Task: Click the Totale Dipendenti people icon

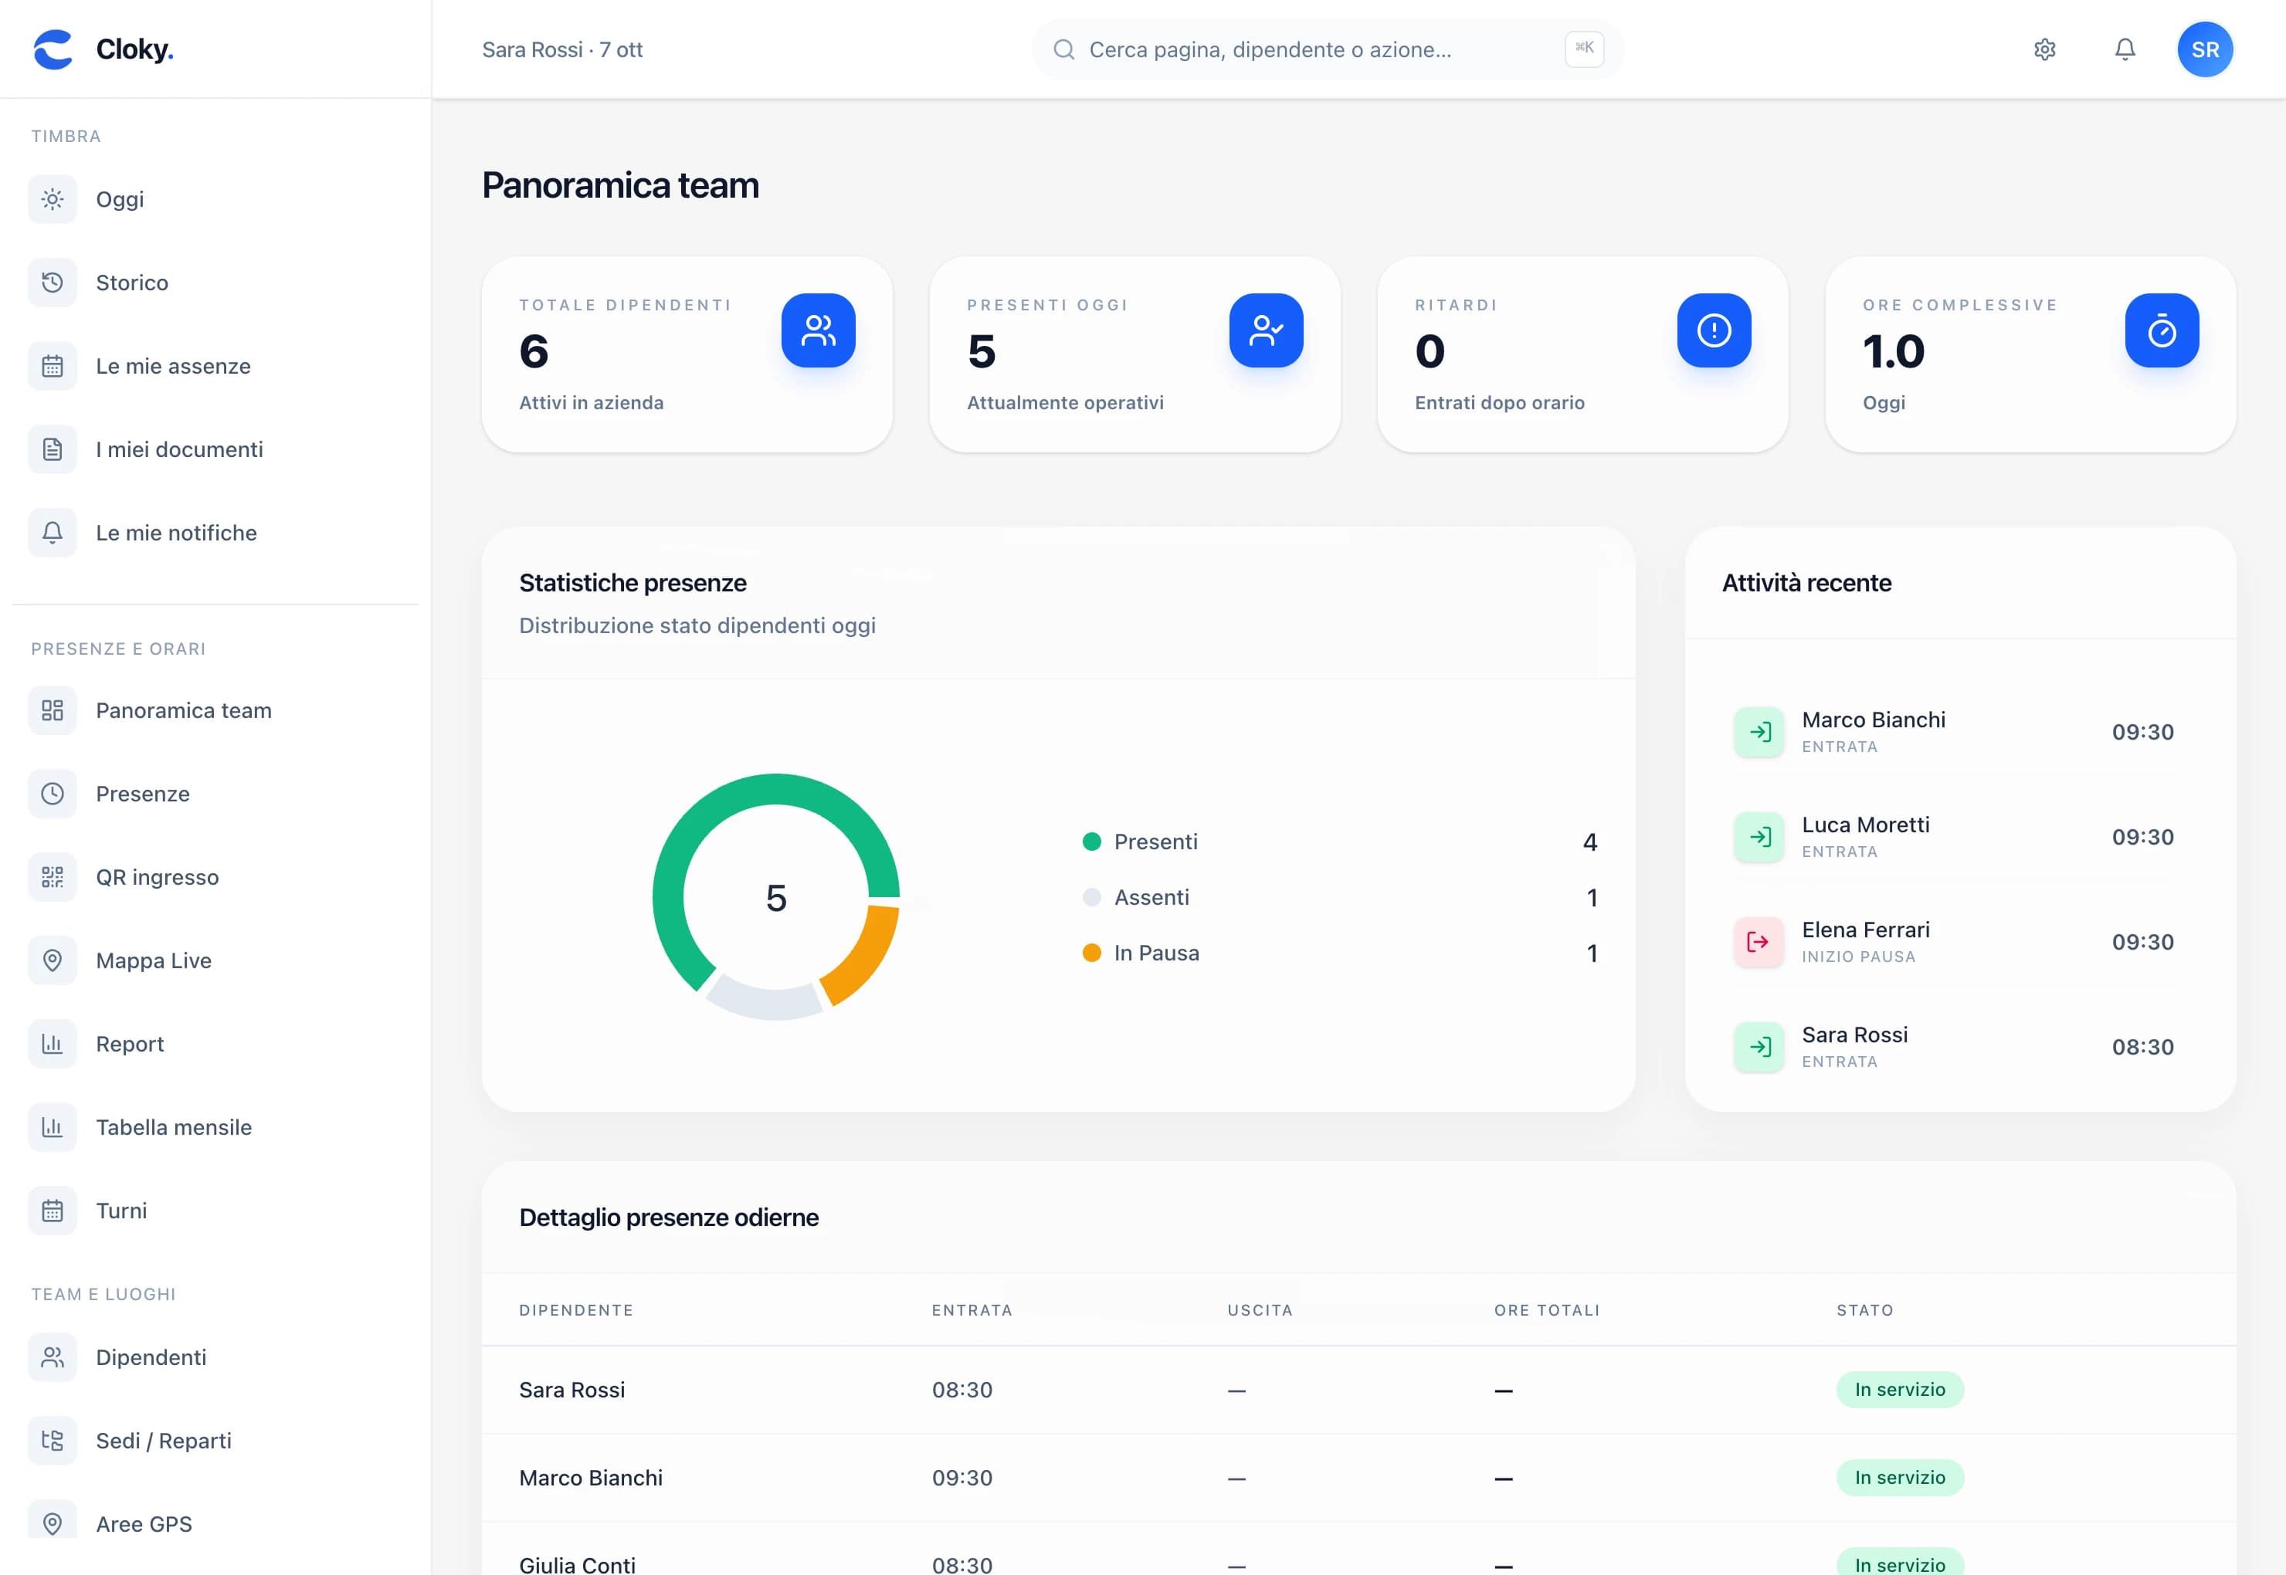Action: click(819, 330)
